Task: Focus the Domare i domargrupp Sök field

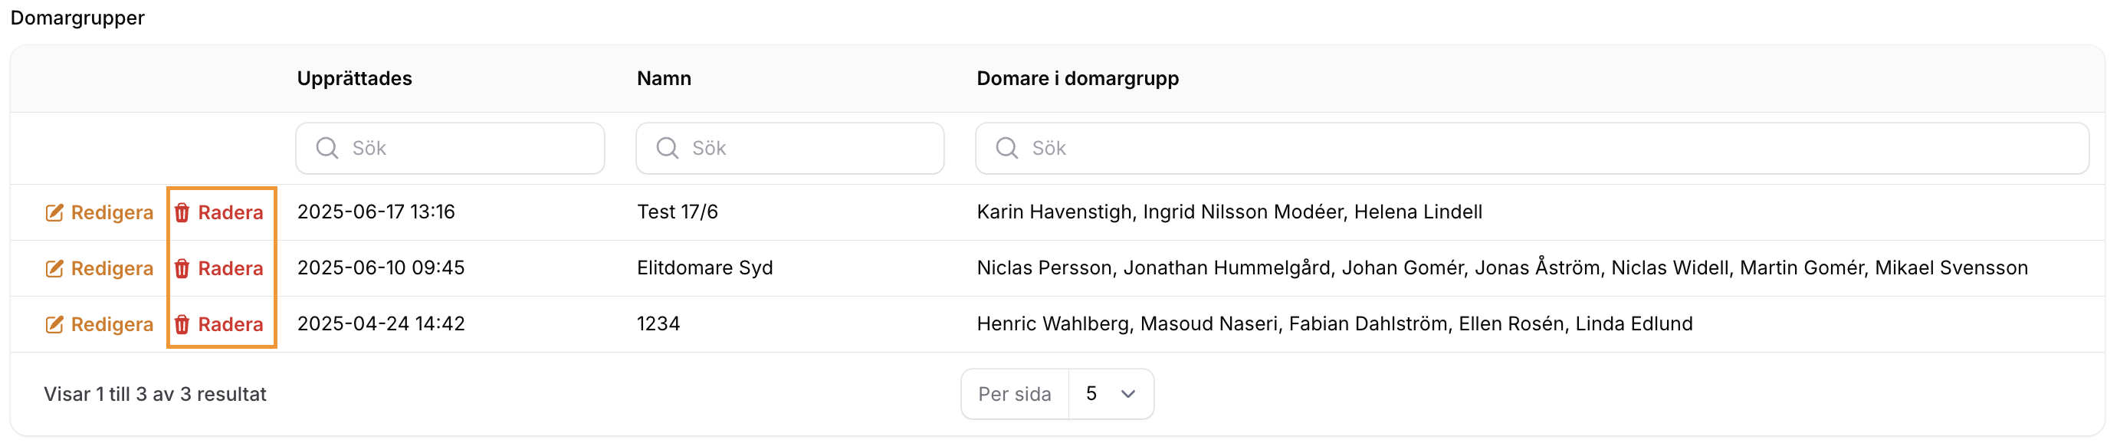Action: [1532, 148]
